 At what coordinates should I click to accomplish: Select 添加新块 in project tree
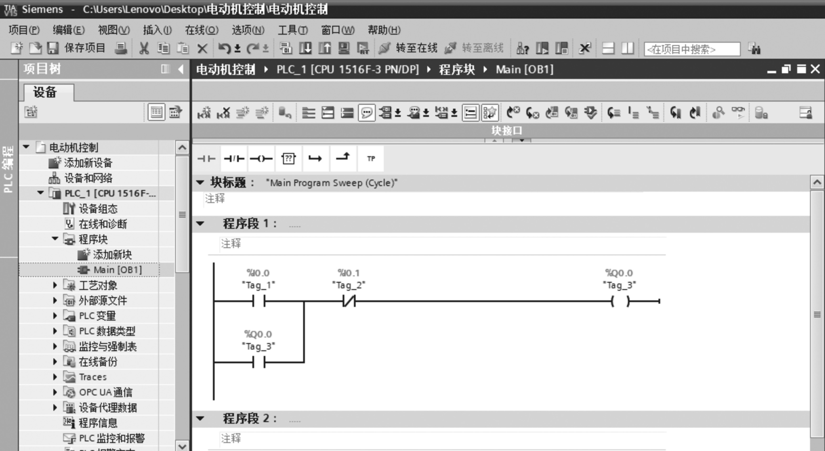pyautogui.click(x=112, y=254)
